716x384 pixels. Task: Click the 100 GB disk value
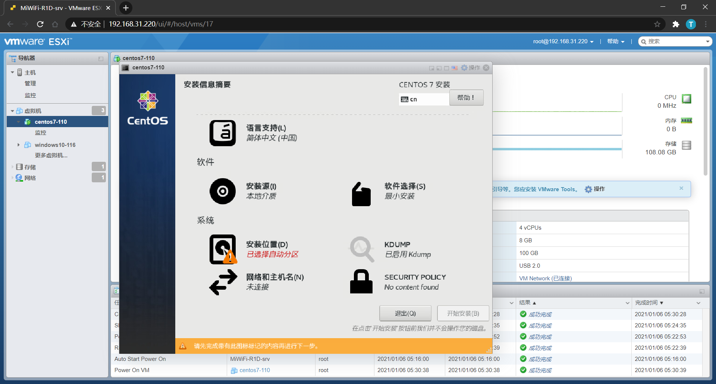[528, 253]
